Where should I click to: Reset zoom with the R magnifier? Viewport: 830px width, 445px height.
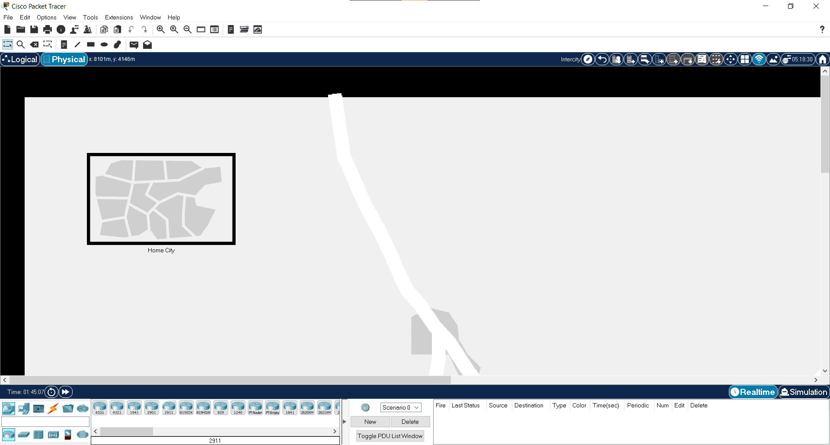(174, 29)
